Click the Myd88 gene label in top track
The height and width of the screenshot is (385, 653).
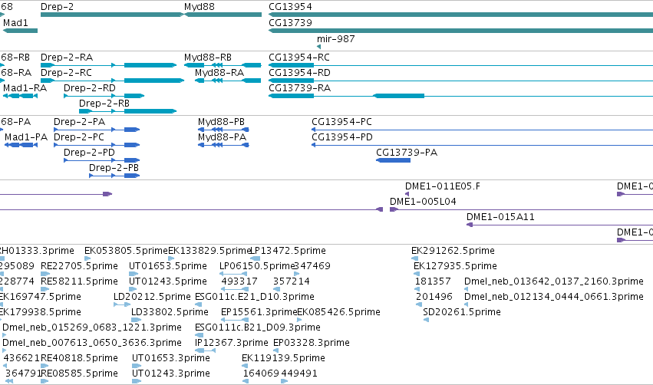[199, 7]
